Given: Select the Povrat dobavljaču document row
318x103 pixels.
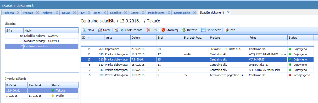Looking at the screenshot, I should pyautogui.click(x=197, y=75).
